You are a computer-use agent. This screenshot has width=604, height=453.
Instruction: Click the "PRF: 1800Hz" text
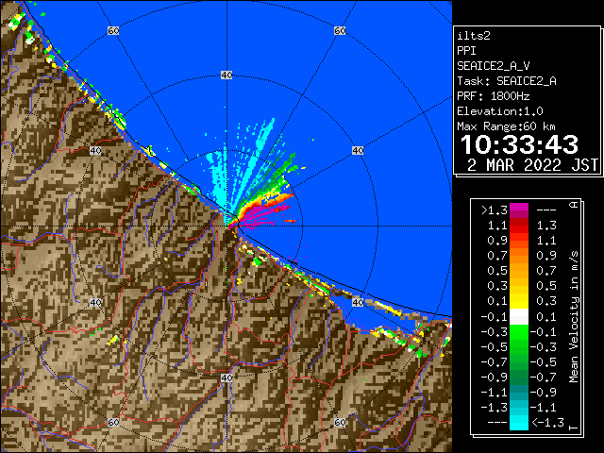point(494,96)
